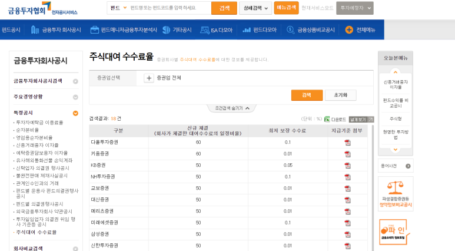This screenshot has width=455, height=251.
Task: Open 신용거래융자 이자율 in 오늘본메뉴
Action: (396, 84)
